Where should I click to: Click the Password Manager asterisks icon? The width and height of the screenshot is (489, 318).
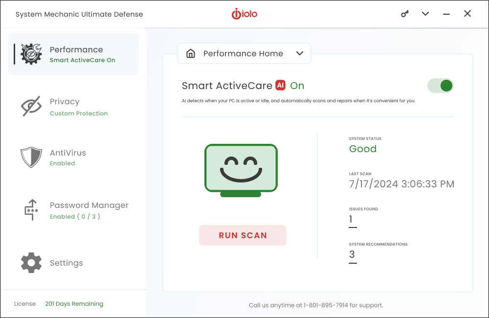pyautogui.click(x=31, y=210)
